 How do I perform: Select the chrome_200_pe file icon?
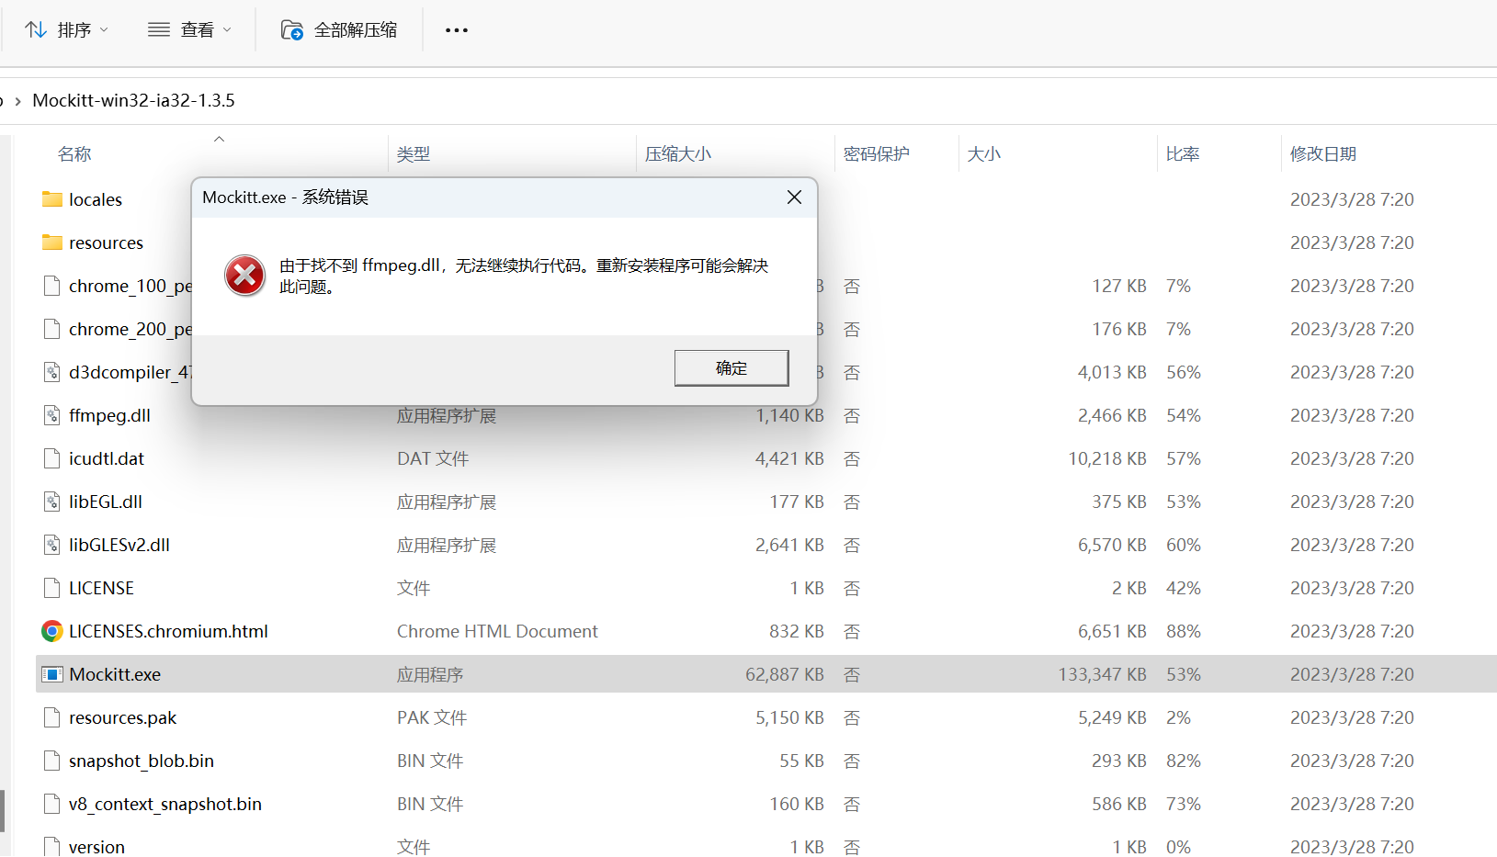coord(52,329)
